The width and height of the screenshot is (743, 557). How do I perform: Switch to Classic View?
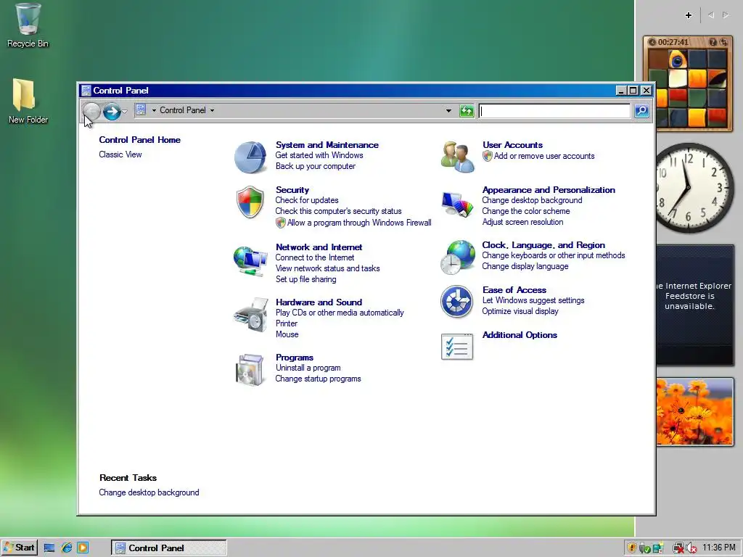coord(120,154)
